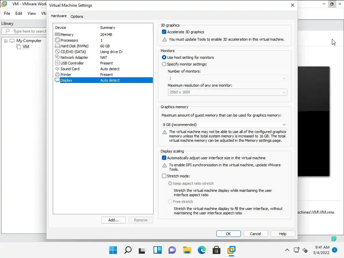Click the My Computer icon in library tree
Screen dimensions: 344x258
[12, 41]
